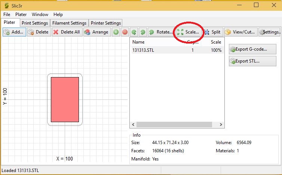Arrange objects on the plate

tap(96, 32)
